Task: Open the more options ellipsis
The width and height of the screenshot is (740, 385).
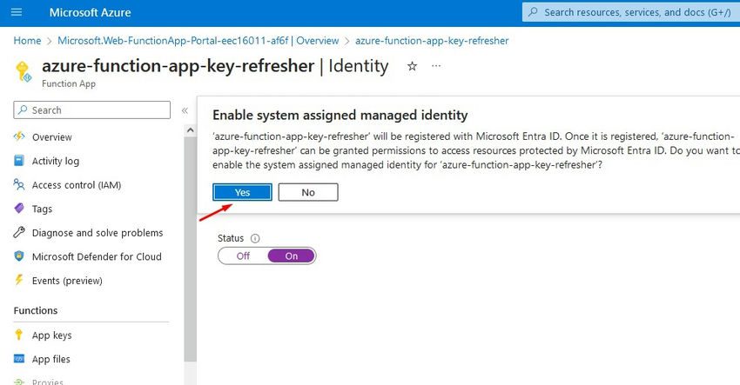Action: tap(436, 66)
